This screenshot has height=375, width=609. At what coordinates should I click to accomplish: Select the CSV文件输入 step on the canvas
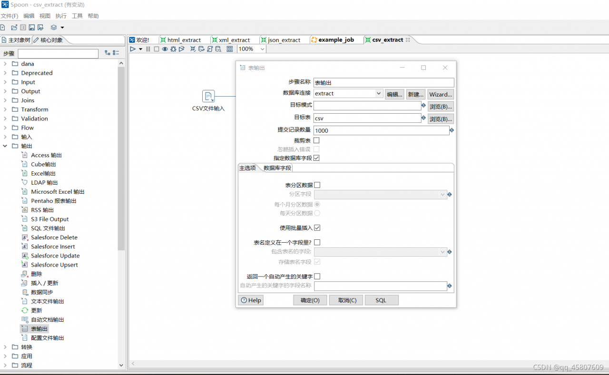[208, 96]
